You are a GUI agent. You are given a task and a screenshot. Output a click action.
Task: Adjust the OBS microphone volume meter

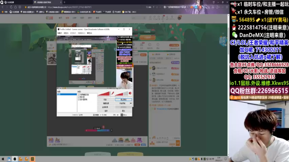pyautogui.click(x=104, y=94)
